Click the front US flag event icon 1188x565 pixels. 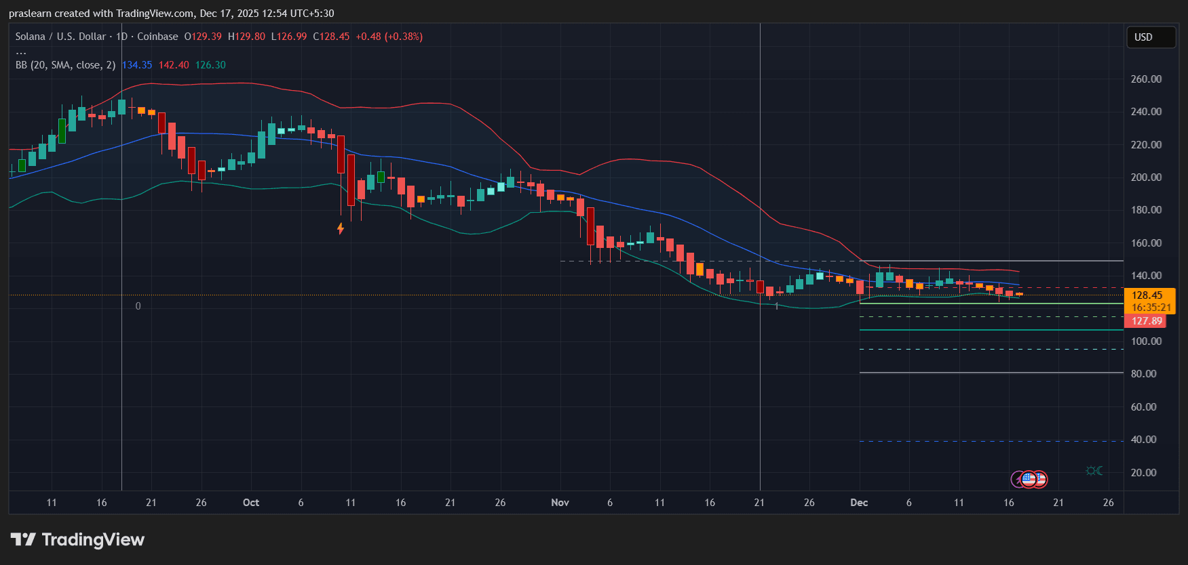pyautogui.click(x=1029, y=480)
